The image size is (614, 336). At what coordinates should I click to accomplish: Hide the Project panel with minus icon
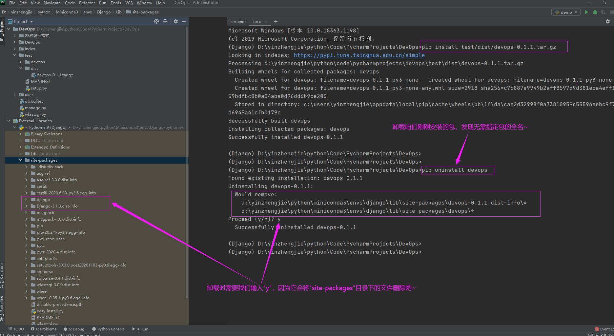(x=184, y=21)
